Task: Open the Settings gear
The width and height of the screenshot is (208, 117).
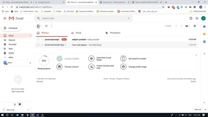Action: (195, 26)
